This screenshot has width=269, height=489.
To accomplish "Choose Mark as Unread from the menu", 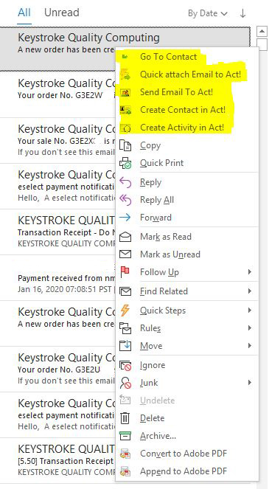I will click(170, 254).
